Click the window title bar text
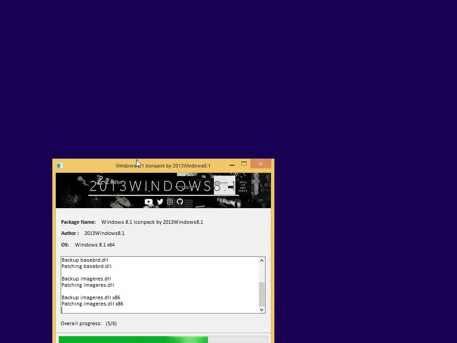 pos(163,166)
